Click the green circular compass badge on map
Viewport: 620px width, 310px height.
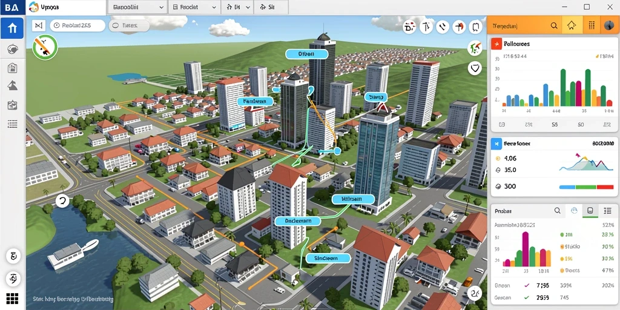[x=45, y=47]
